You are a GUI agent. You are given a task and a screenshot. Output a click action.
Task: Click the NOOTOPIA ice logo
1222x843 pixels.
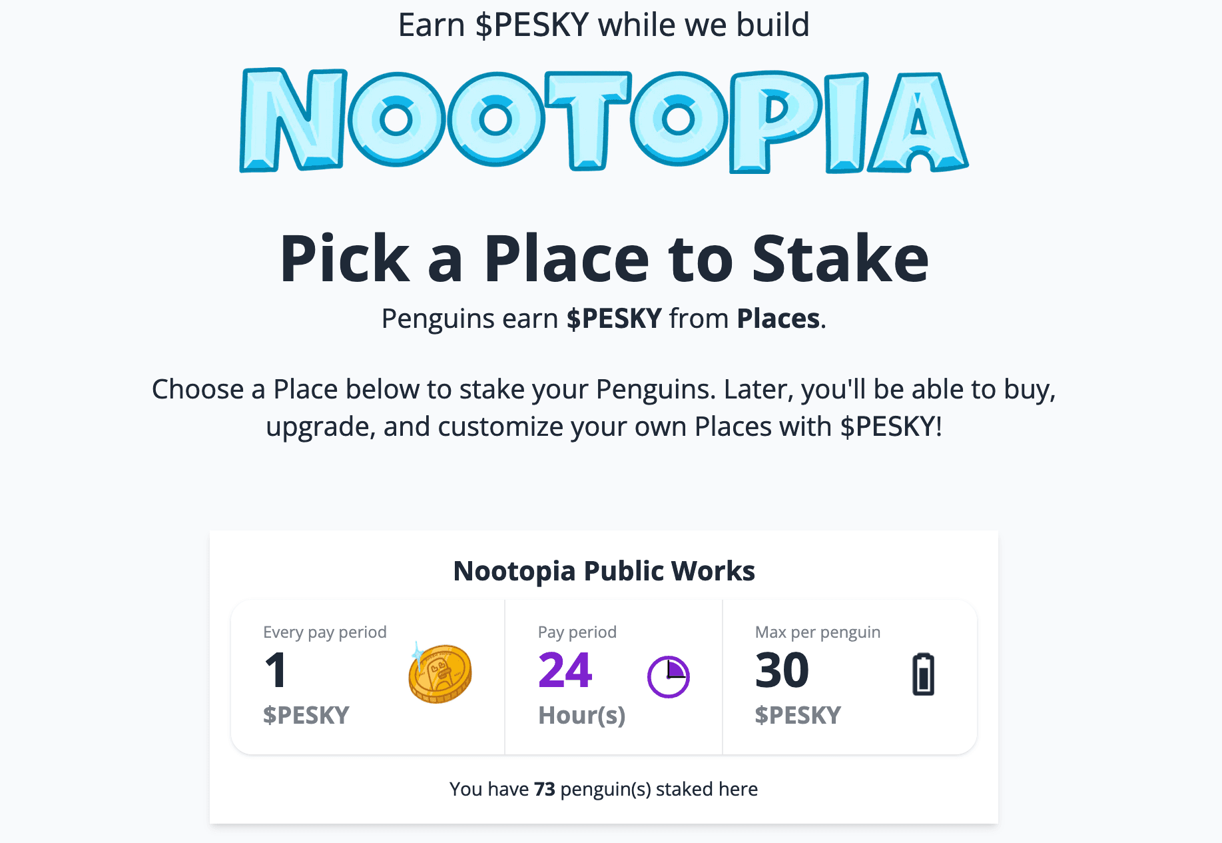tap(604, 121)
